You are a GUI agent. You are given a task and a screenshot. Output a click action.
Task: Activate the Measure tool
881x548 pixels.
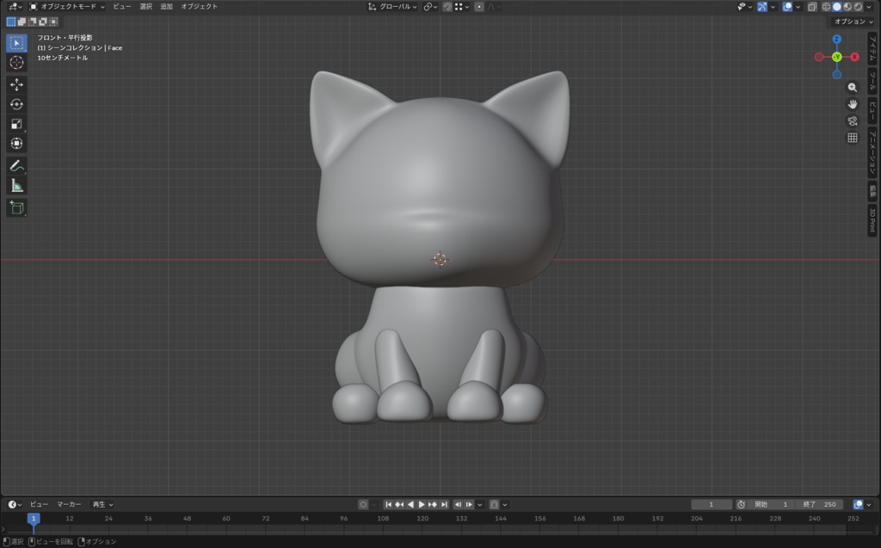tap(15, 185)
